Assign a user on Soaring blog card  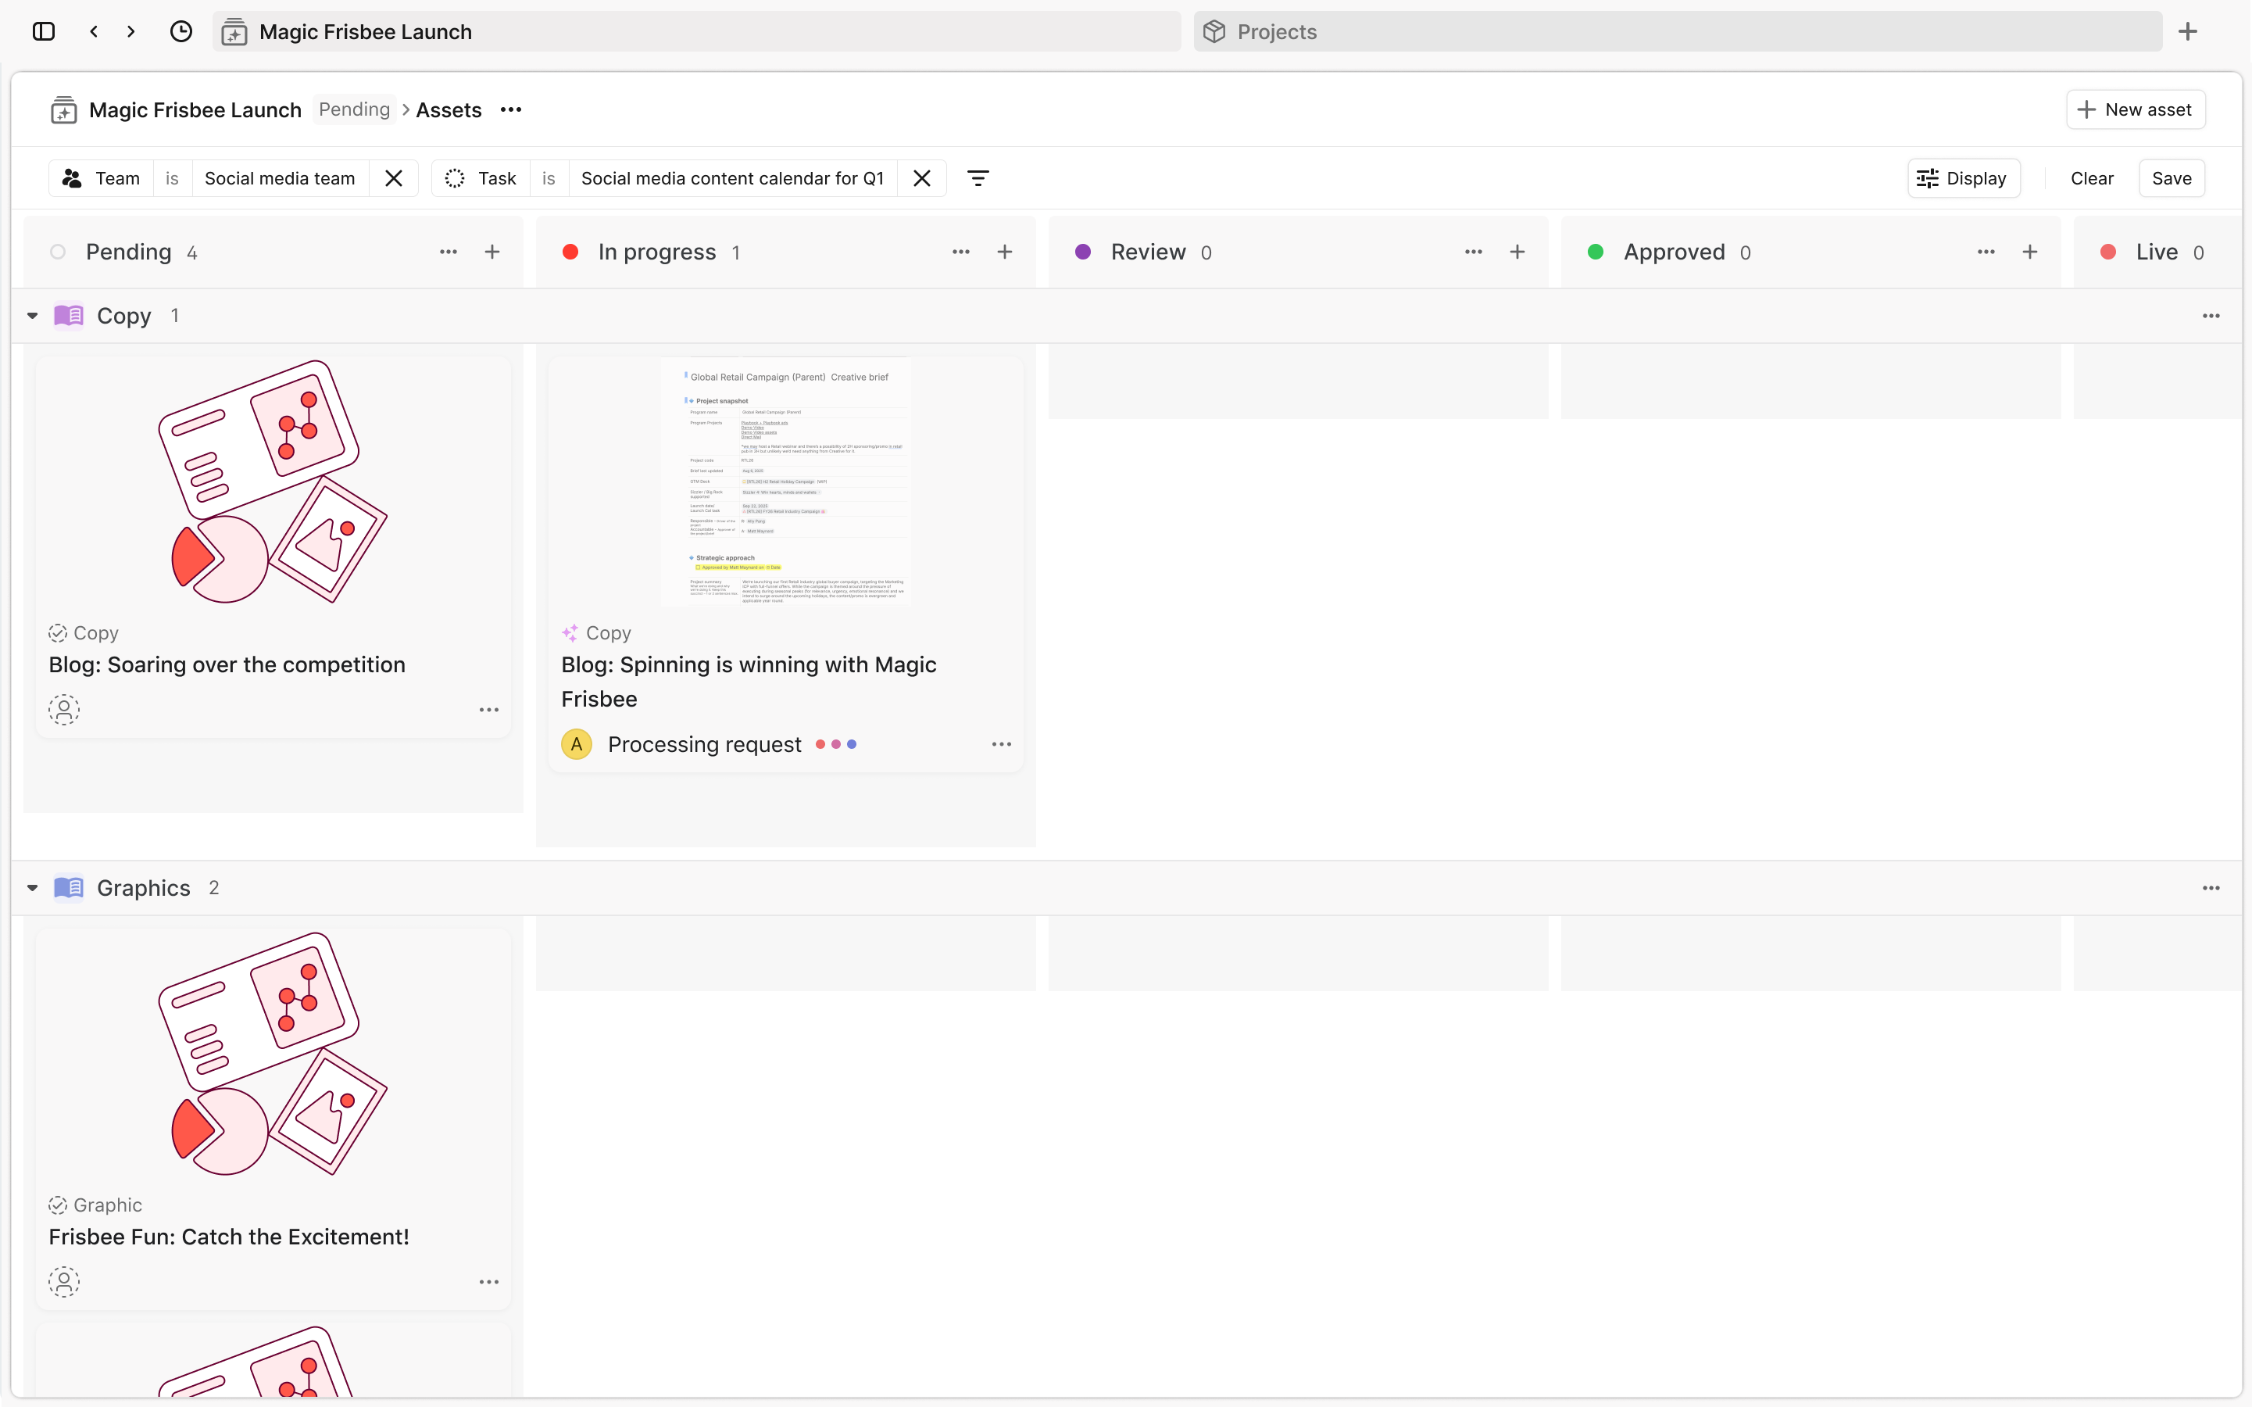click(64, 710)
